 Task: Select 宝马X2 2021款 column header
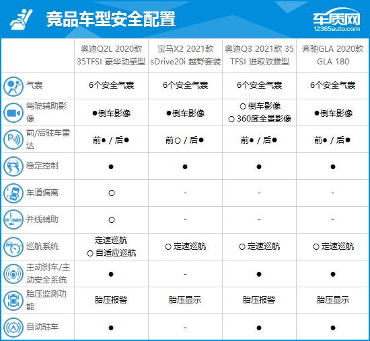(x=185, y=55)
